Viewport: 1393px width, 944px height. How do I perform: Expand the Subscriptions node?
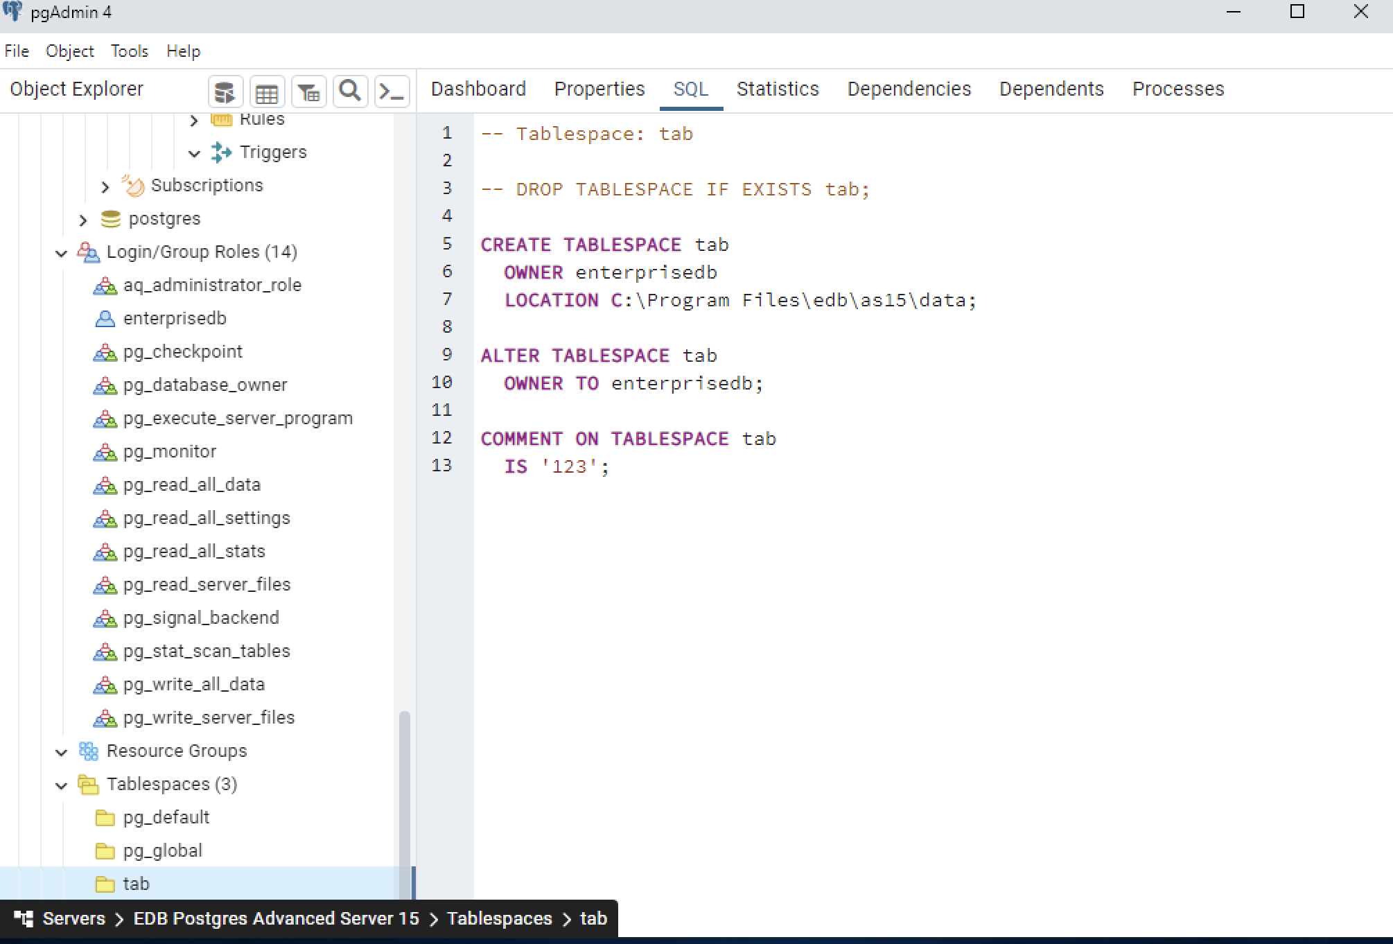105,186
